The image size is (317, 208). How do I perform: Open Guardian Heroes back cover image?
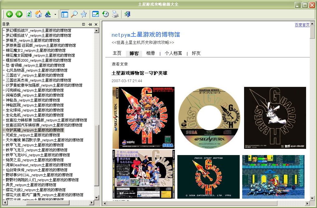[x=143, y=174]
